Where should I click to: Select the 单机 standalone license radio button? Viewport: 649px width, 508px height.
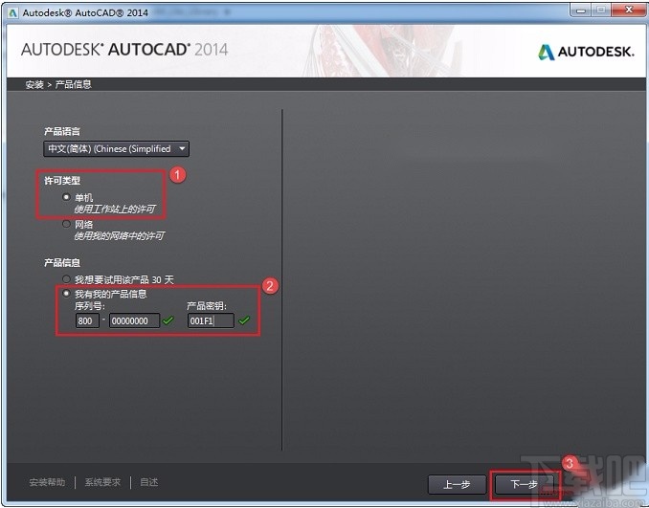pos(66,197)
